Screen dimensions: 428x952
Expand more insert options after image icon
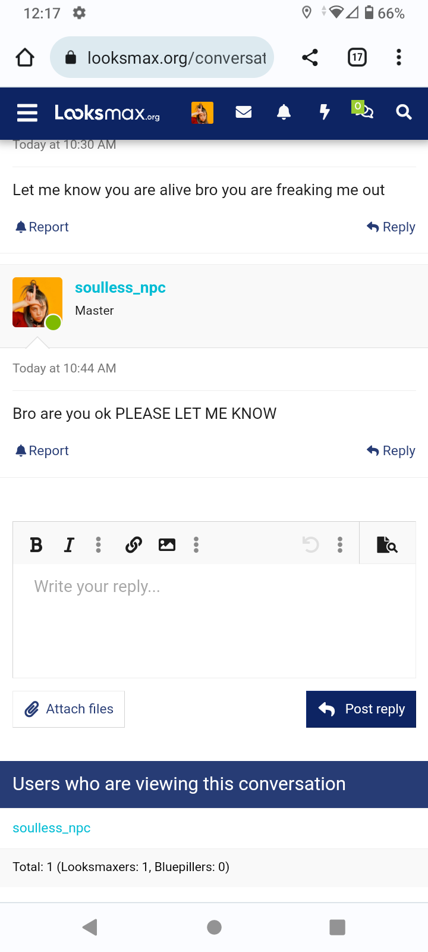pos(196,544)
